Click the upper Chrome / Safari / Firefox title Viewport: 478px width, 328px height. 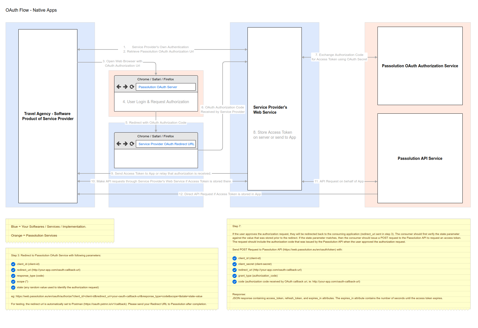(156, 79)
